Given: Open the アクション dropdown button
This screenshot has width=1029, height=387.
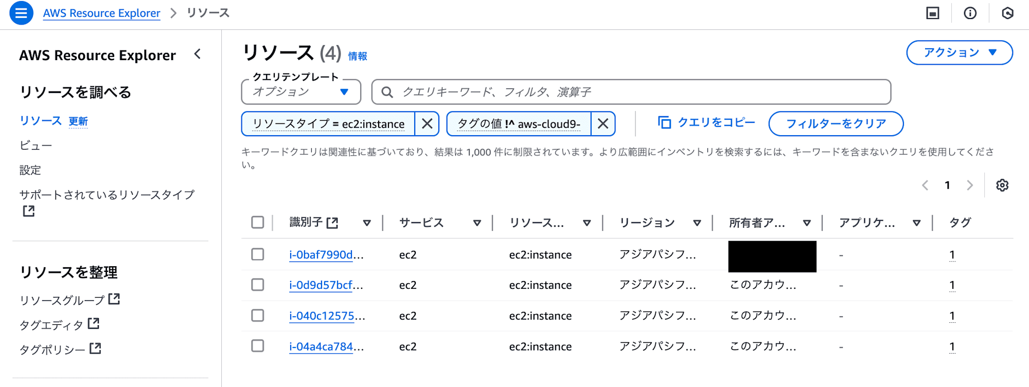Looking at the screenshot, I should [960, 52].
